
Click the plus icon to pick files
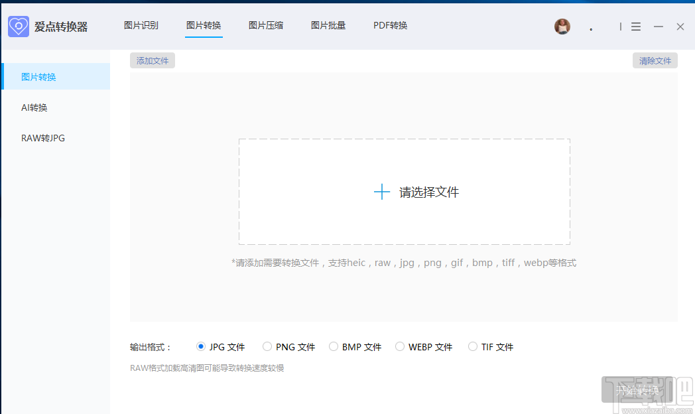click(381, 191)
